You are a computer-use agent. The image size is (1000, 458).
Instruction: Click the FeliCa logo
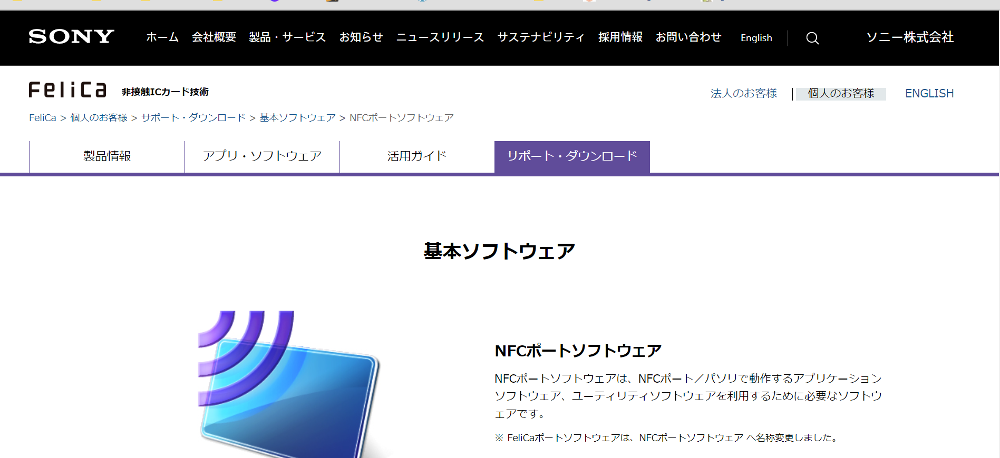point(67,90)
